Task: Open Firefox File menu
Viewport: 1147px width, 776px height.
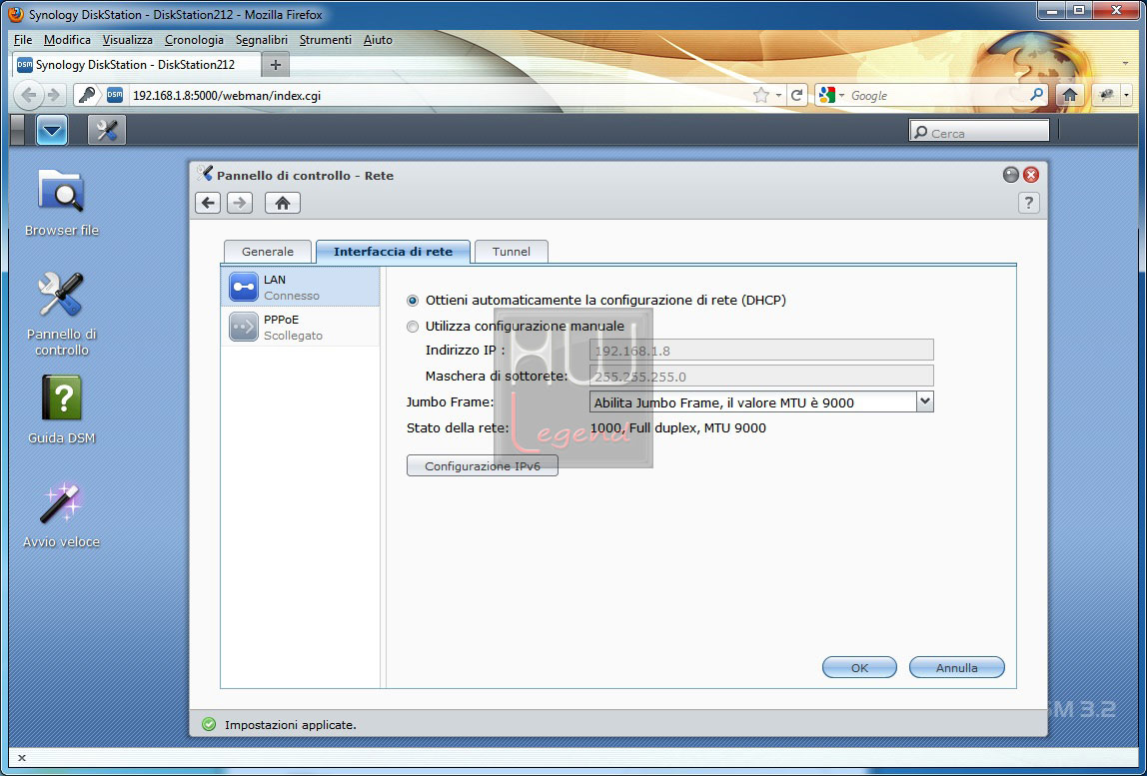Action: click(23, 40)
